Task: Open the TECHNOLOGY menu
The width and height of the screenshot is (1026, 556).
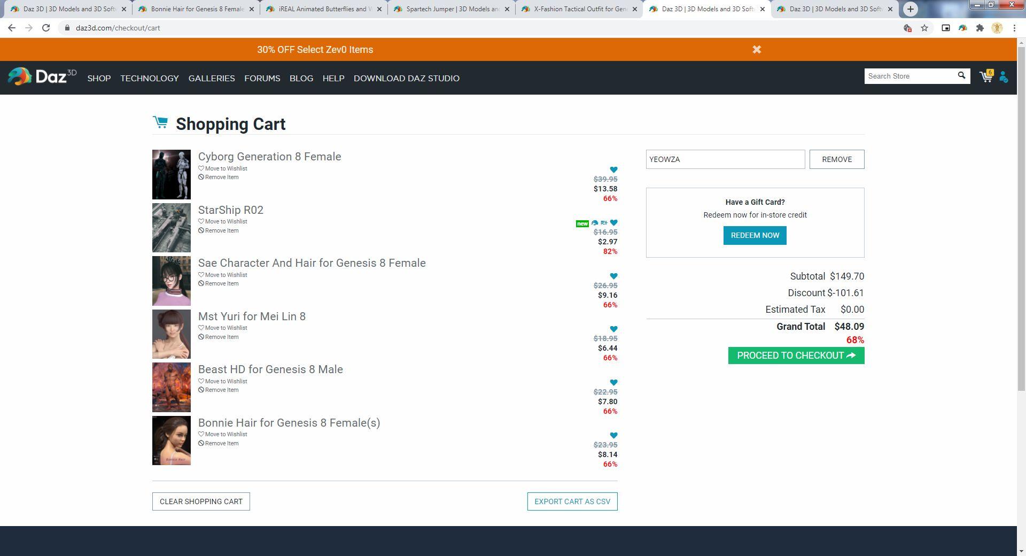Action: pyautogui.click(x=149, y=78)
